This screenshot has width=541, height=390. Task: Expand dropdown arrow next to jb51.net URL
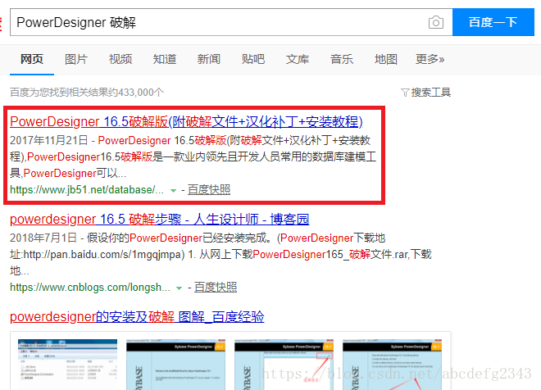point(173,190)
